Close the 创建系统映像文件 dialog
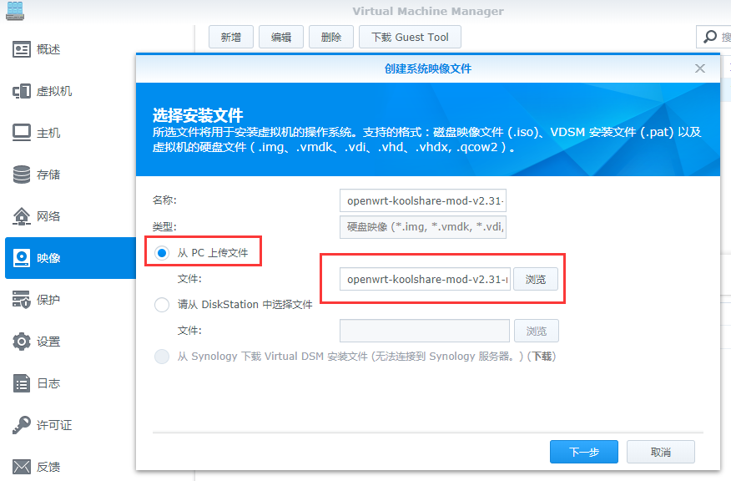Image resolution: width=731 pixels, height=481 pixels. pos(700,68)
